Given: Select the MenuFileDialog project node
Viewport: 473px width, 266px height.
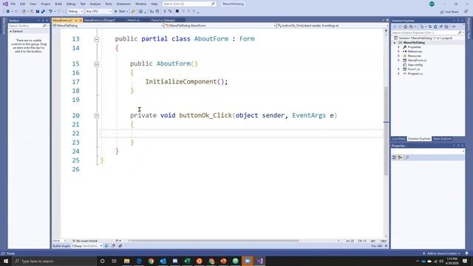Looking at the screenshot, I should (x=414, y=43).
